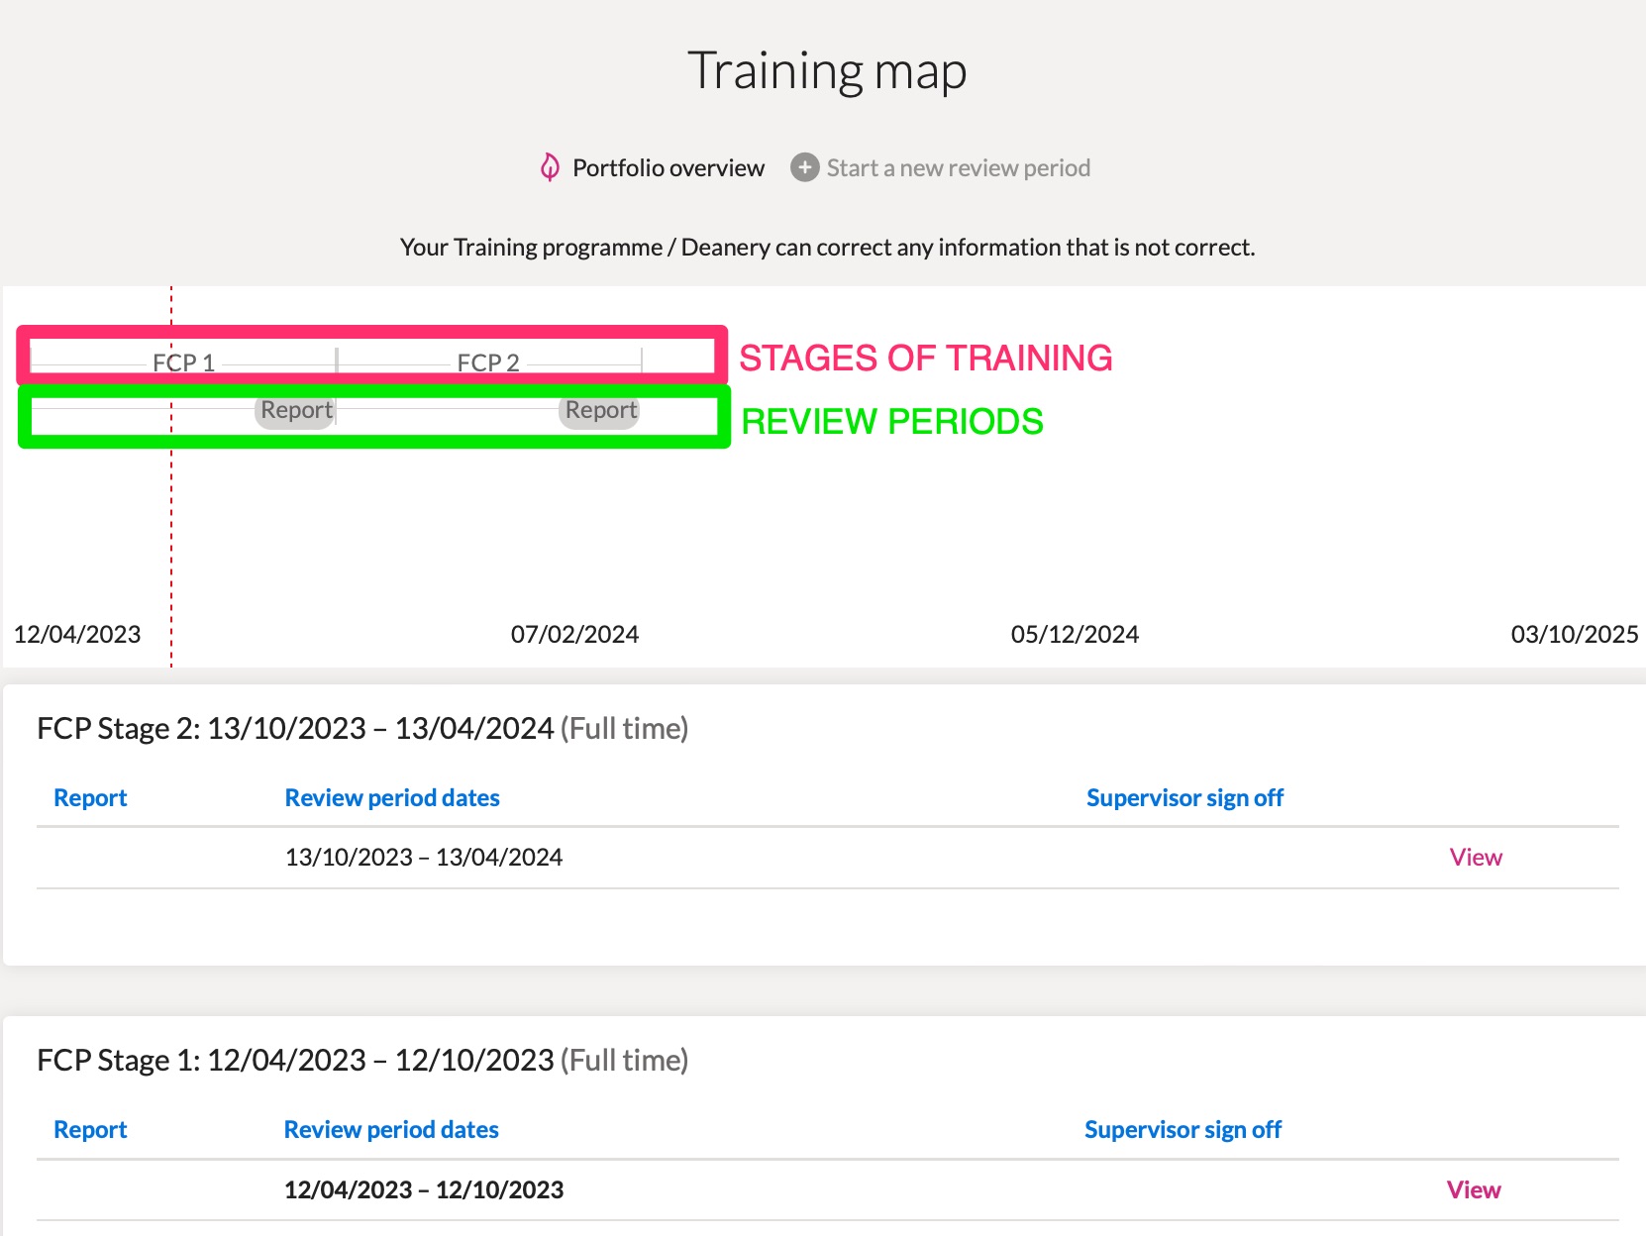This screenshot has width=1646, height=1236.
Task: Select the FCP 2 stage on timeline
Action: click(489, 362)
